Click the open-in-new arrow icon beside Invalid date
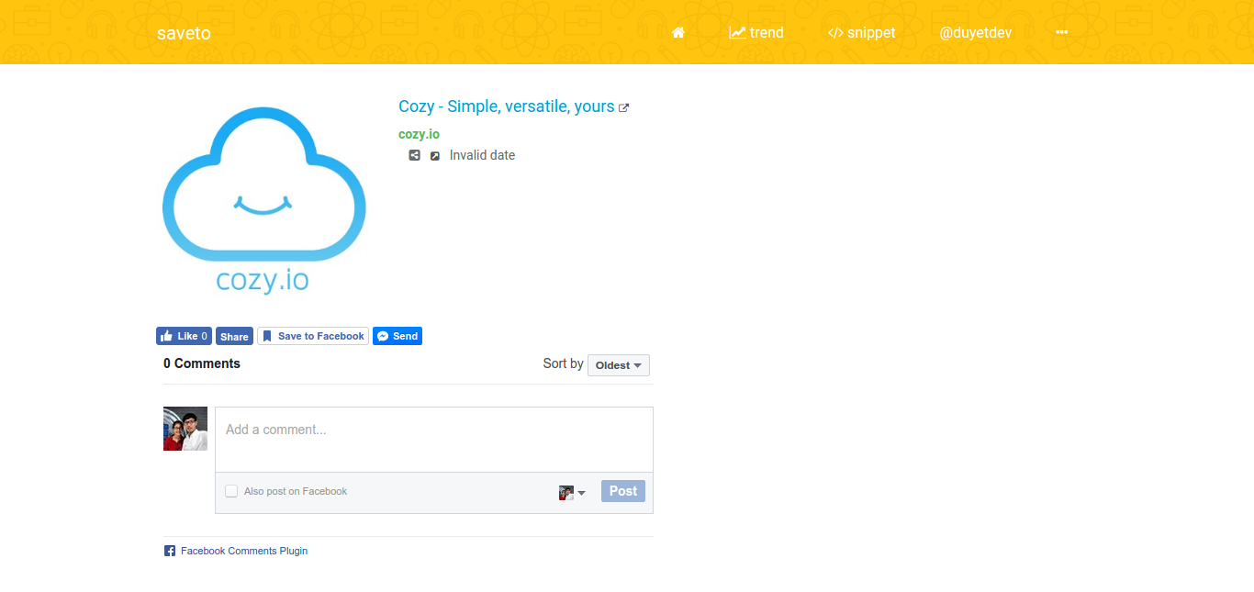Screen dimensions: 1254x592 435,156
